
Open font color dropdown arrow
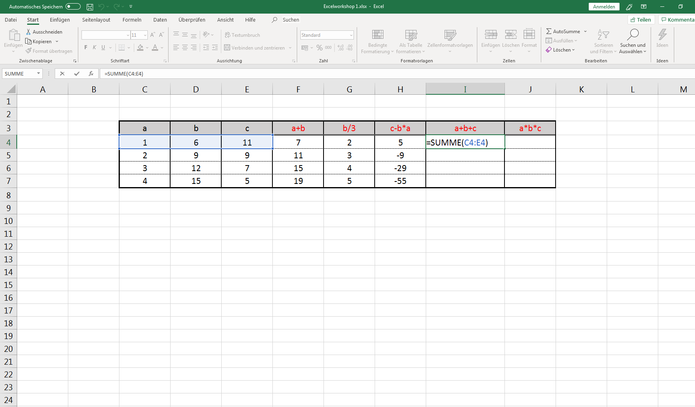tap(162, 48)
